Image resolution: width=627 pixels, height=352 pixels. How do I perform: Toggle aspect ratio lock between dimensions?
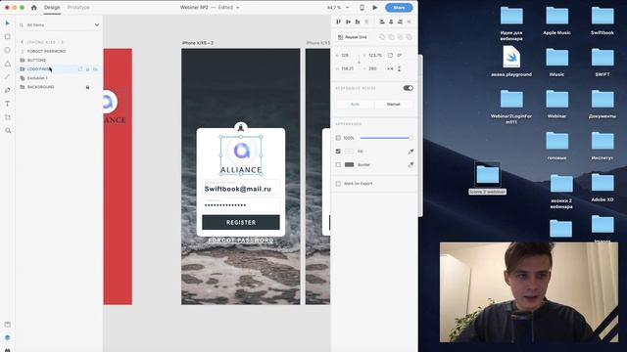point(359,62)
